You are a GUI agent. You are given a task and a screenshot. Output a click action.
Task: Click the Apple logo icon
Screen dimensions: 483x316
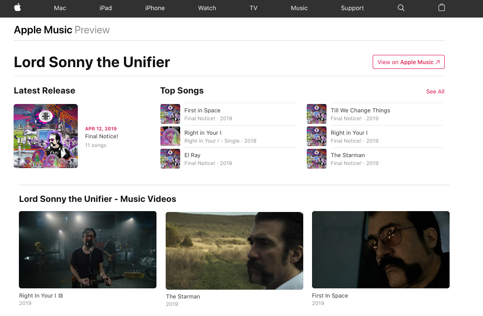pos(18,7)
